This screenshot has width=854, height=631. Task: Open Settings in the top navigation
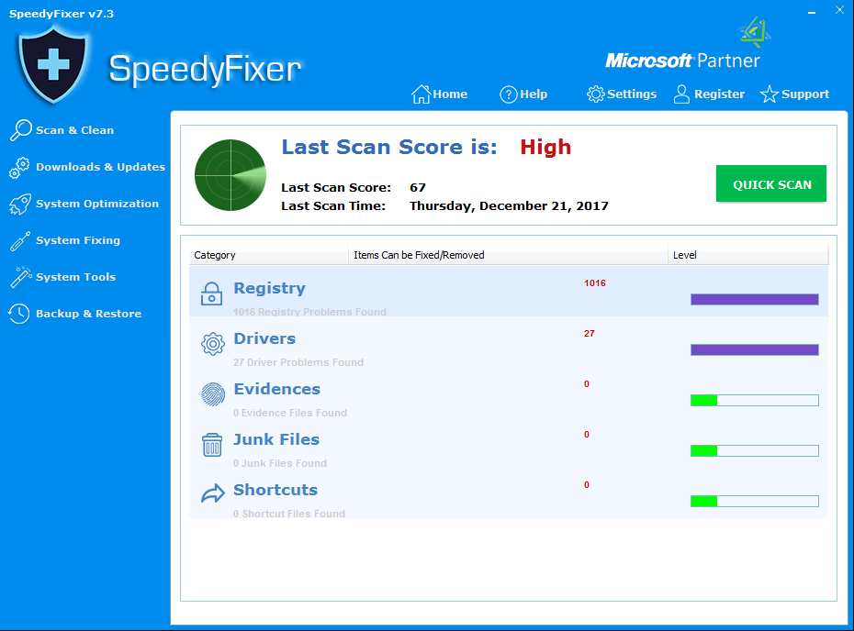pos(622,94)
